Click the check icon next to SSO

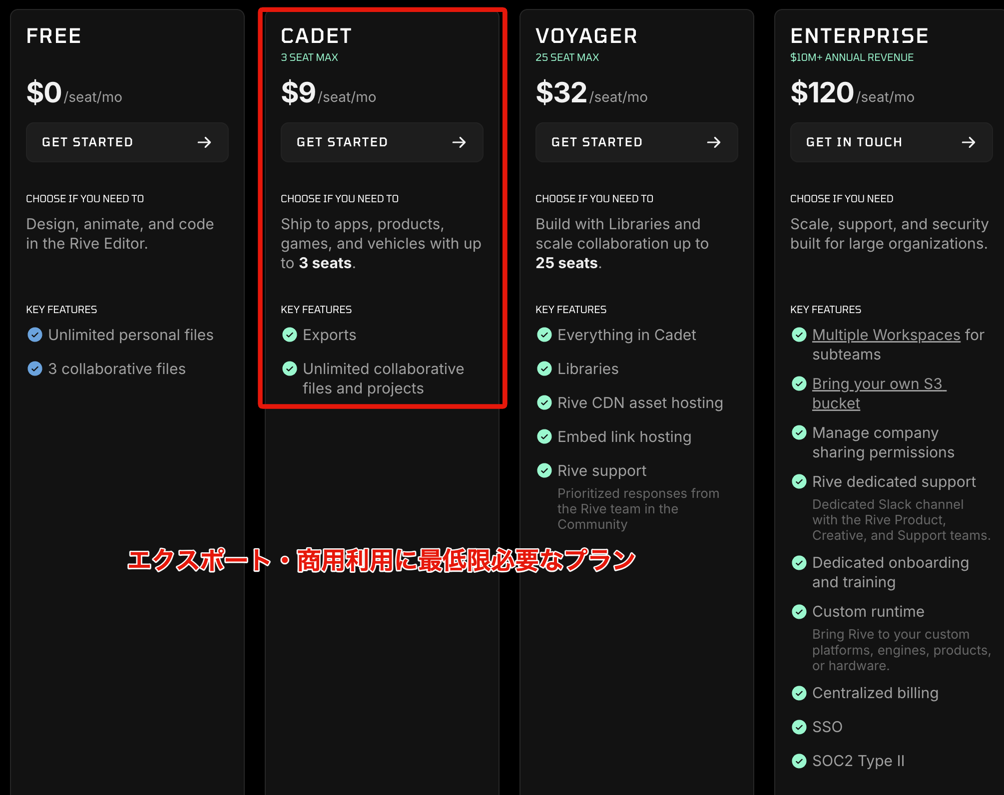[x=799, y=727]
